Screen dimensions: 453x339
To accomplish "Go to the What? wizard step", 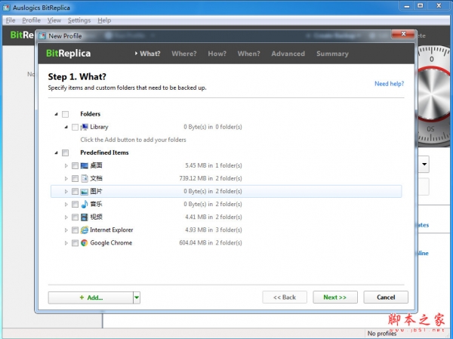I will [150, 54].
